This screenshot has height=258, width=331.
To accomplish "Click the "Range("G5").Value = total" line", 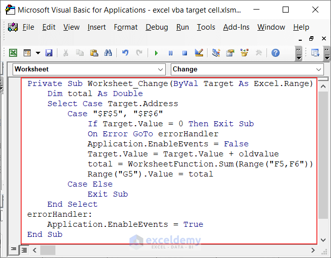I will click(x=151, y=174).
